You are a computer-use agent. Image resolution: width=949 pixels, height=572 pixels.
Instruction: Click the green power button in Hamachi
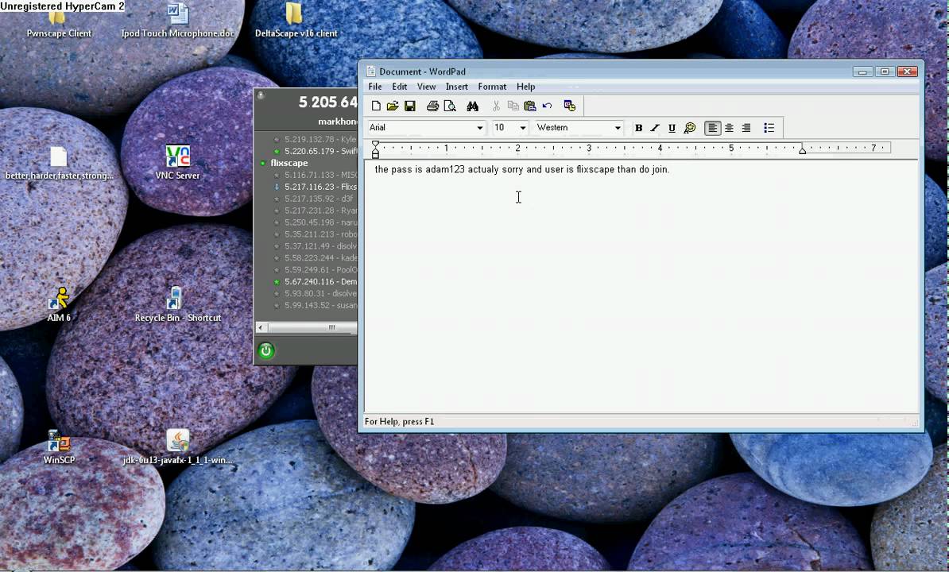tap(266, 350)
